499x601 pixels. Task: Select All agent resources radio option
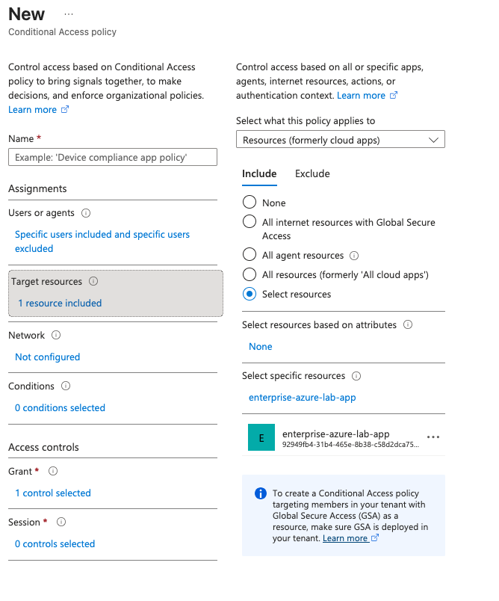249,254
